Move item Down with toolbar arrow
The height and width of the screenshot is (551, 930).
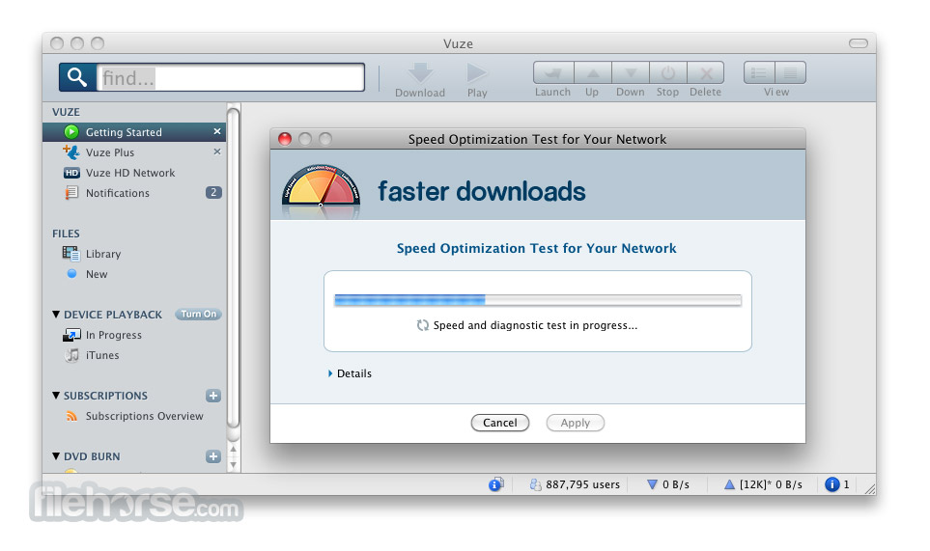coord(631,73)
